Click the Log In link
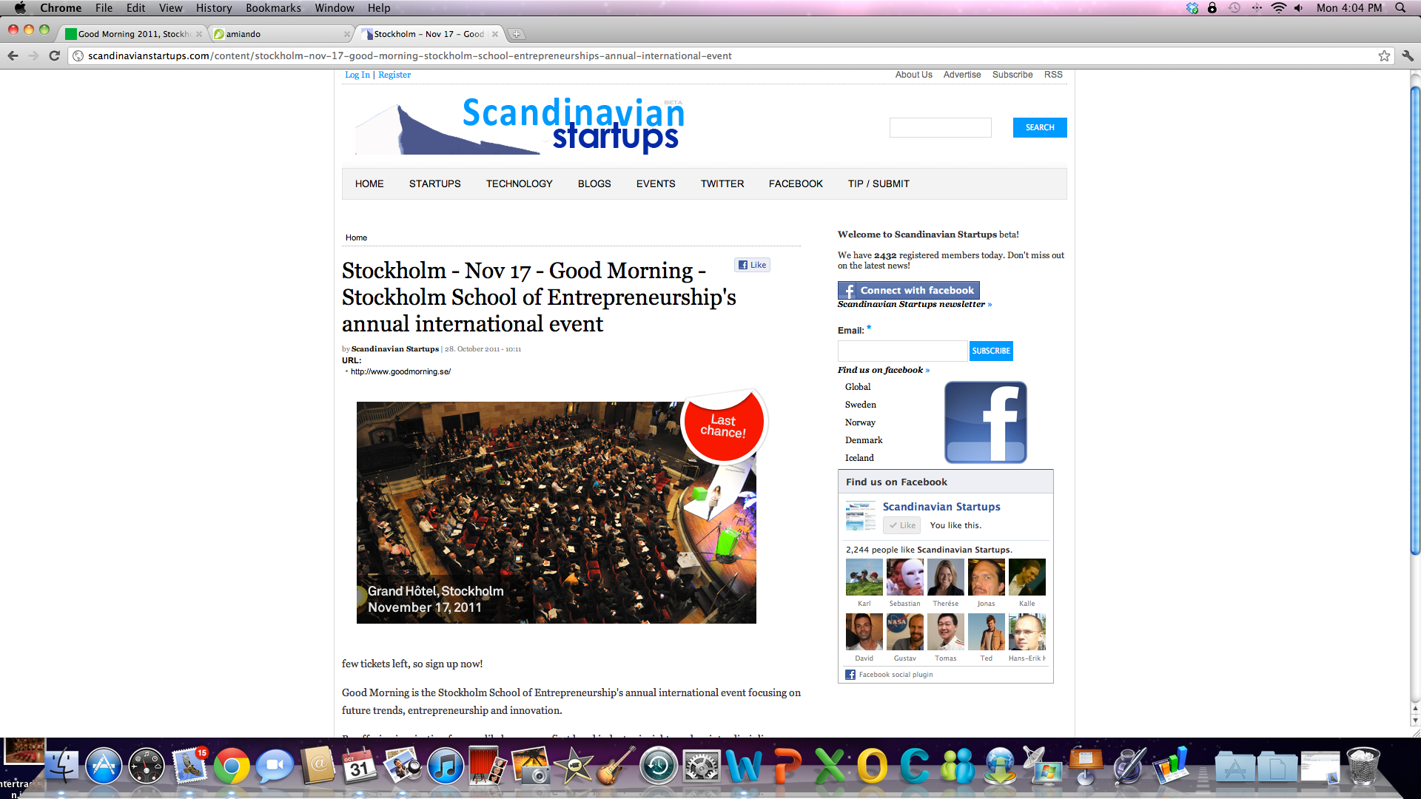The width and height of the screenshot is (1421, 799). (357, 75)
